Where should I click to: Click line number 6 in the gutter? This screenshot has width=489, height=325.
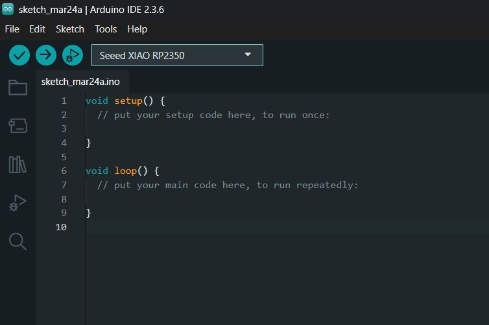pyautogui.click(x=64, y=171)
